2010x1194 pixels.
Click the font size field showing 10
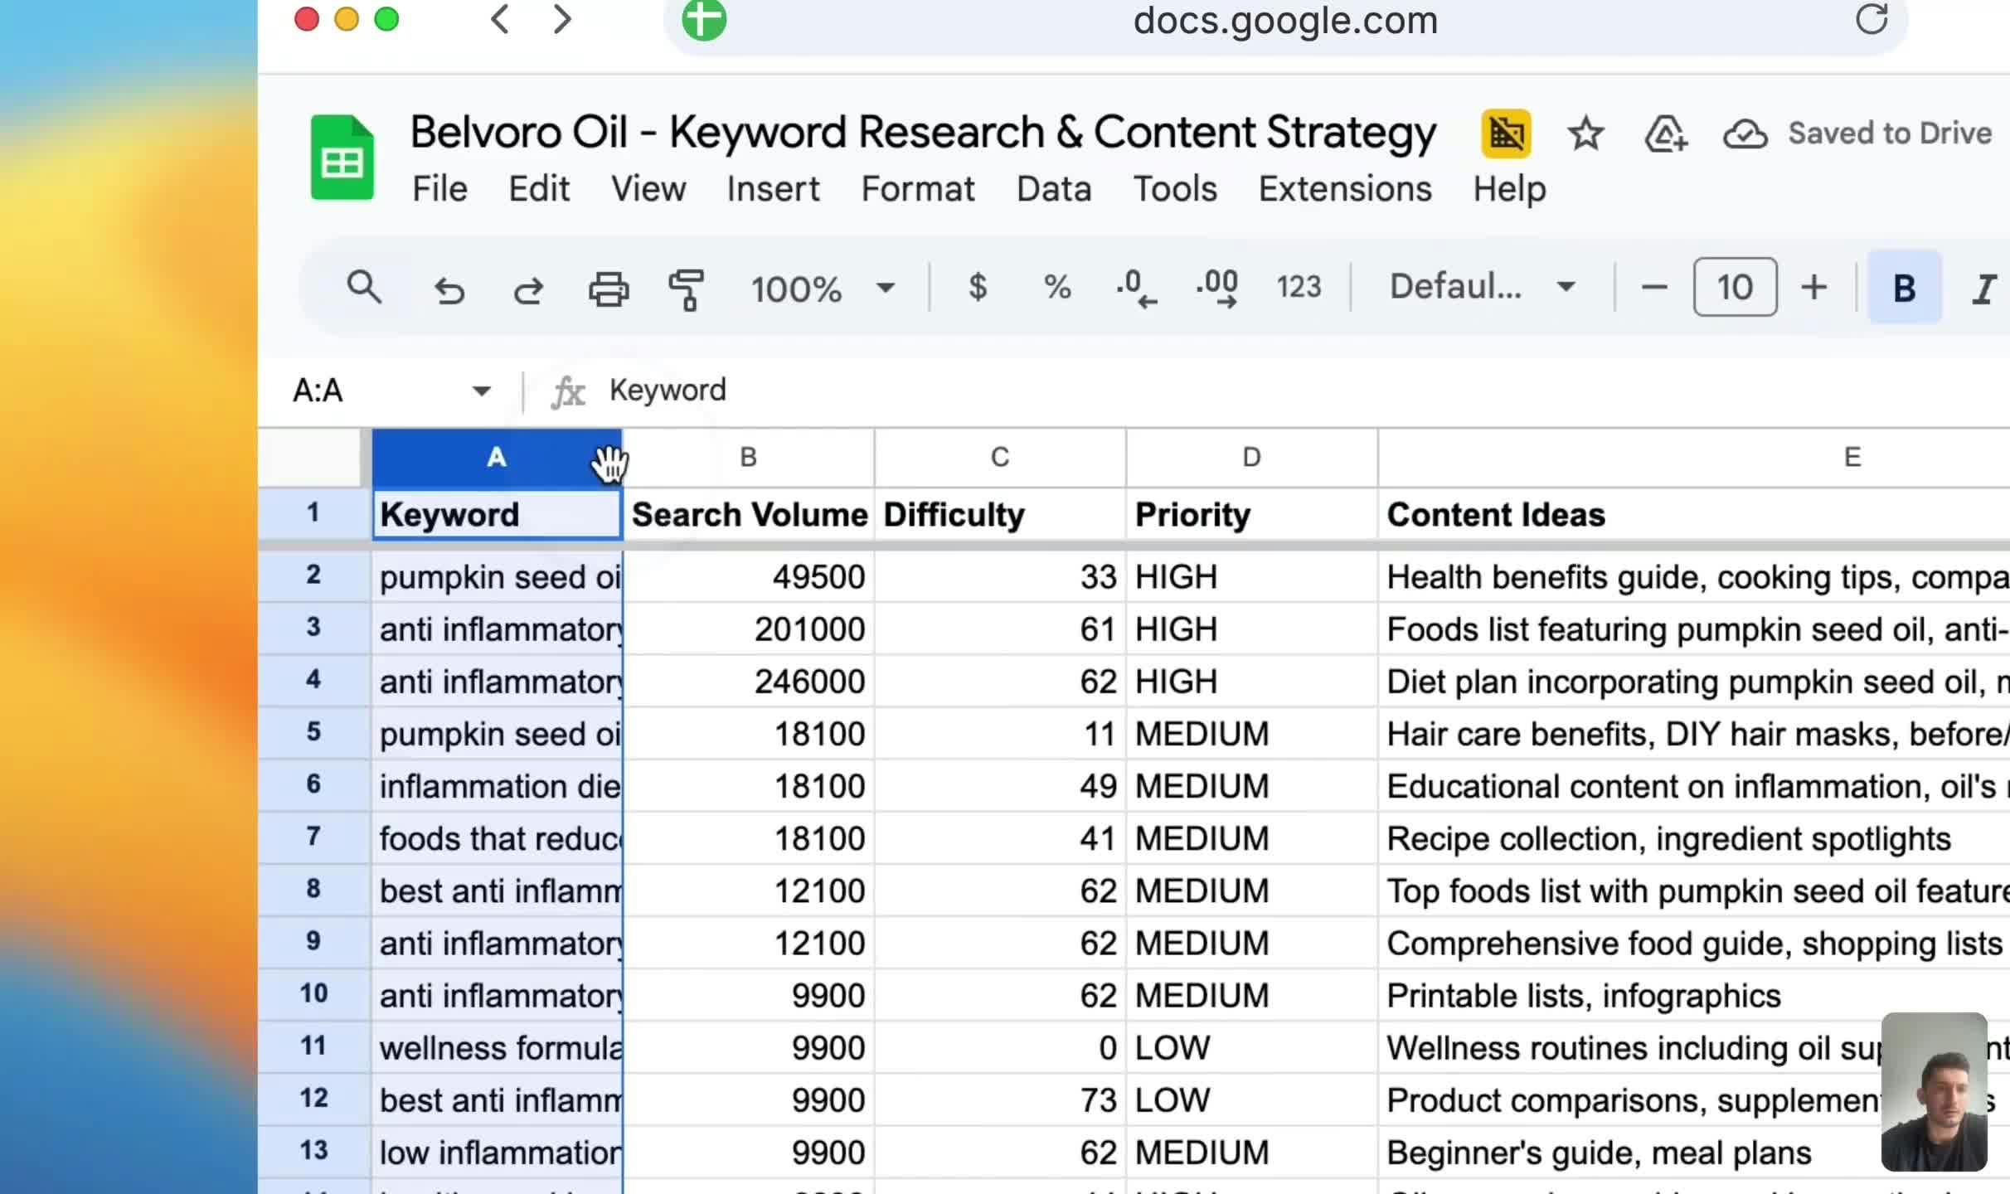point(1735,287)
